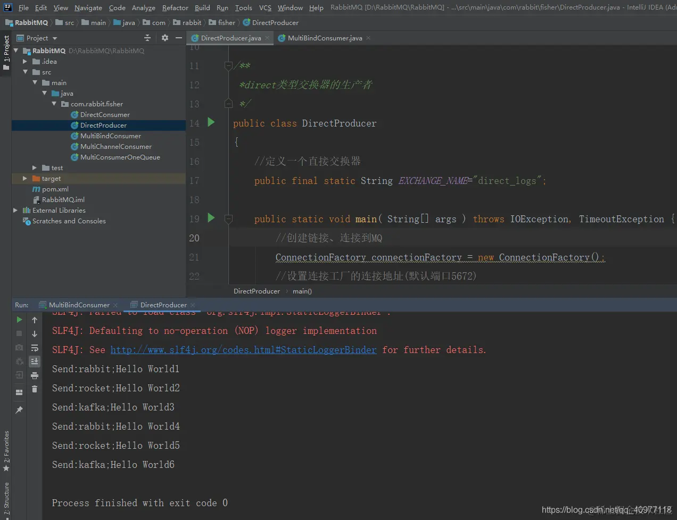Click the Project panel settings gear icon
Viewport: 677px width, 520px height.
165,38
